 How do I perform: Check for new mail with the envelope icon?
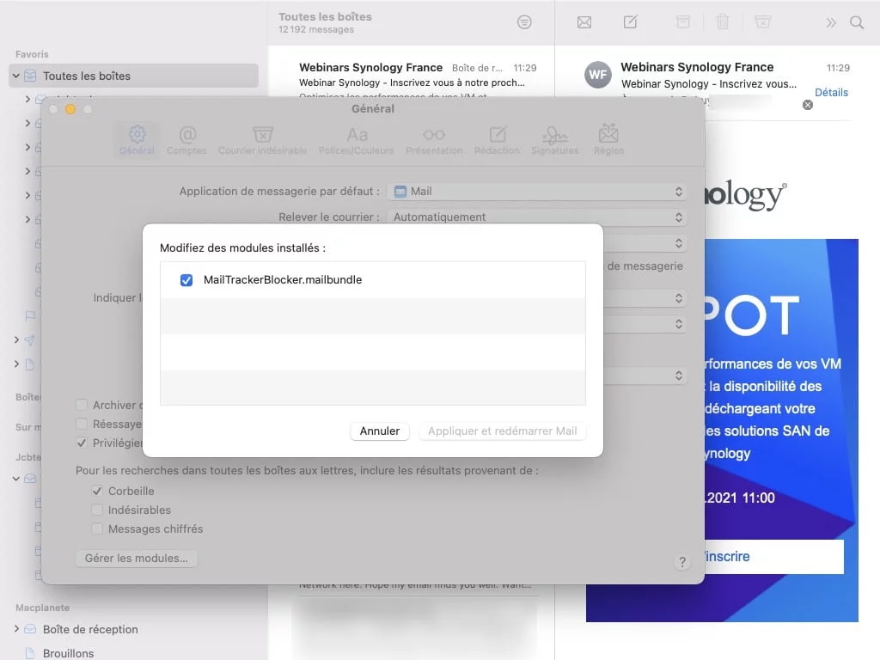coord(584,22)
